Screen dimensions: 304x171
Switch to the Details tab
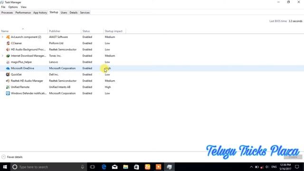click(74, 13)
